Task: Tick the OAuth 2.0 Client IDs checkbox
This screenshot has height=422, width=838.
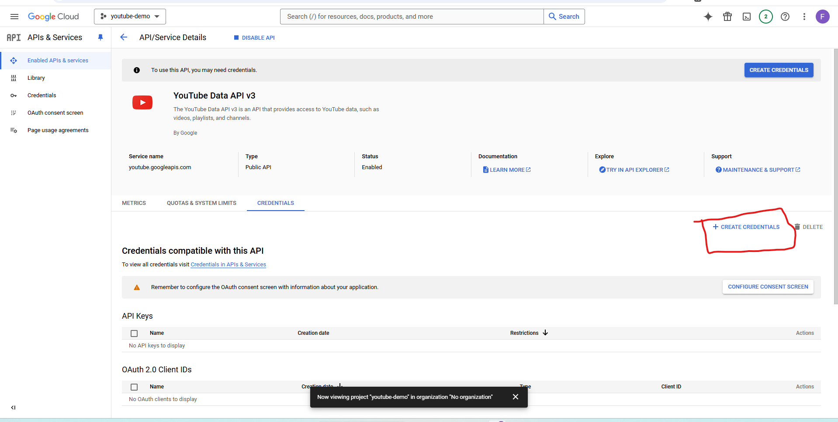Action: pyautogui.click(x=134, y=387)
